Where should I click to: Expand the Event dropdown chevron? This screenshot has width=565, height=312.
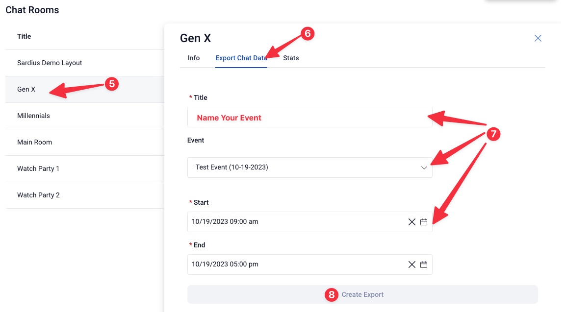[424, 168]
